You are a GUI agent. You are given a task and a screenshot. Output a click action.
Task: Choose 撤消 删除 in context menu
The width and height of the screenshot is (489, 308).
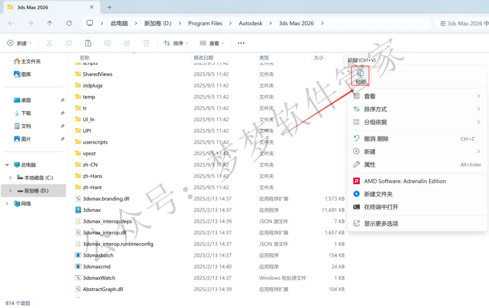[x=417, y=138]
